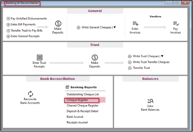Open the Bank Journal report

pos(75,117)
